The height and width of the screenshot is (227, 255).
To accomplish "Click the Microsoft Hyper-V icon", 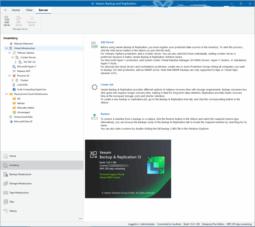I will [x=14, y=66].
